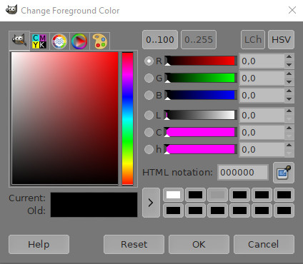
Task: Add current color to history with arrow button
Action: tap(151, 203)
